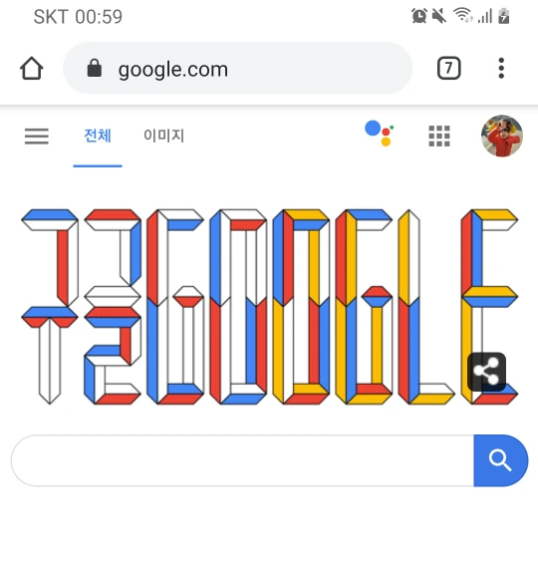Launch Google Assistant via colored dots icon
The width and height of the screenshot is (538, 571).
pos(380,134)
